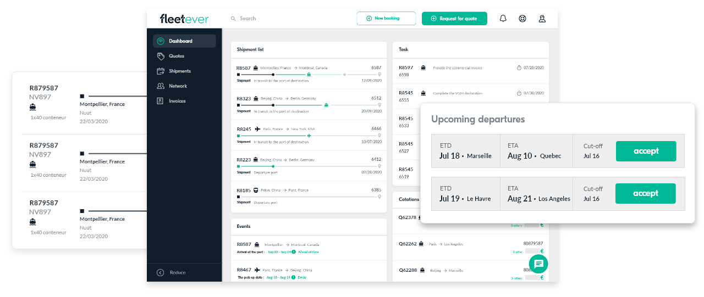Click the R8587 shipment progress bar
Viewport: 704px width, 297px height.
[309, 75]
